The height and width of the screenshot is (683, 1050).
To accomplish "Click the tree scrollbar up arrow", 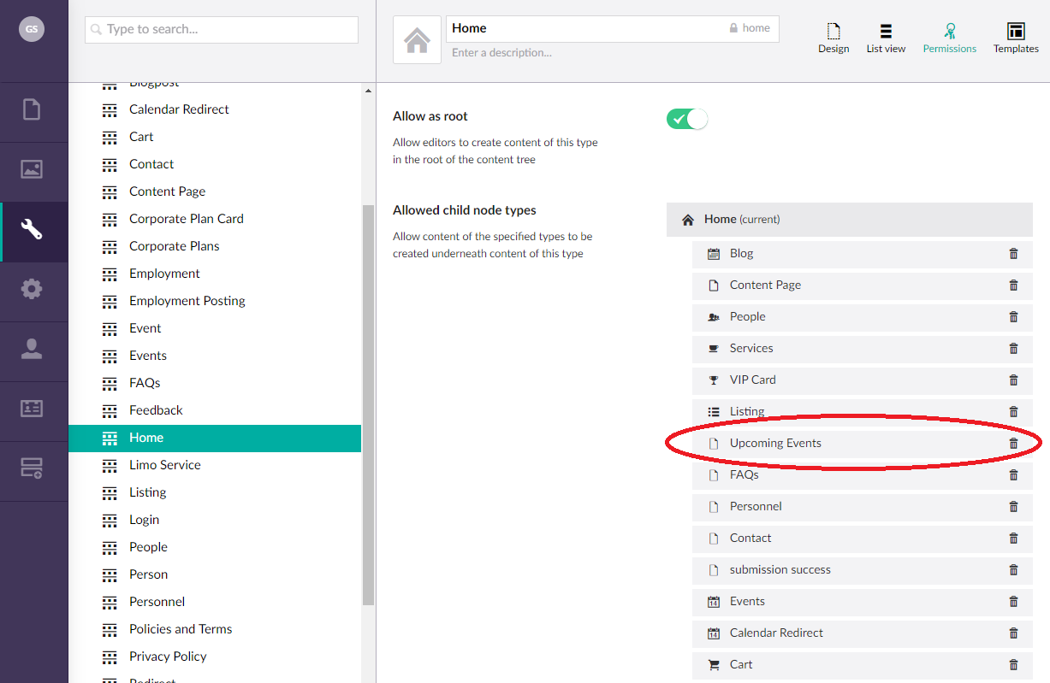I will (369, 91).
